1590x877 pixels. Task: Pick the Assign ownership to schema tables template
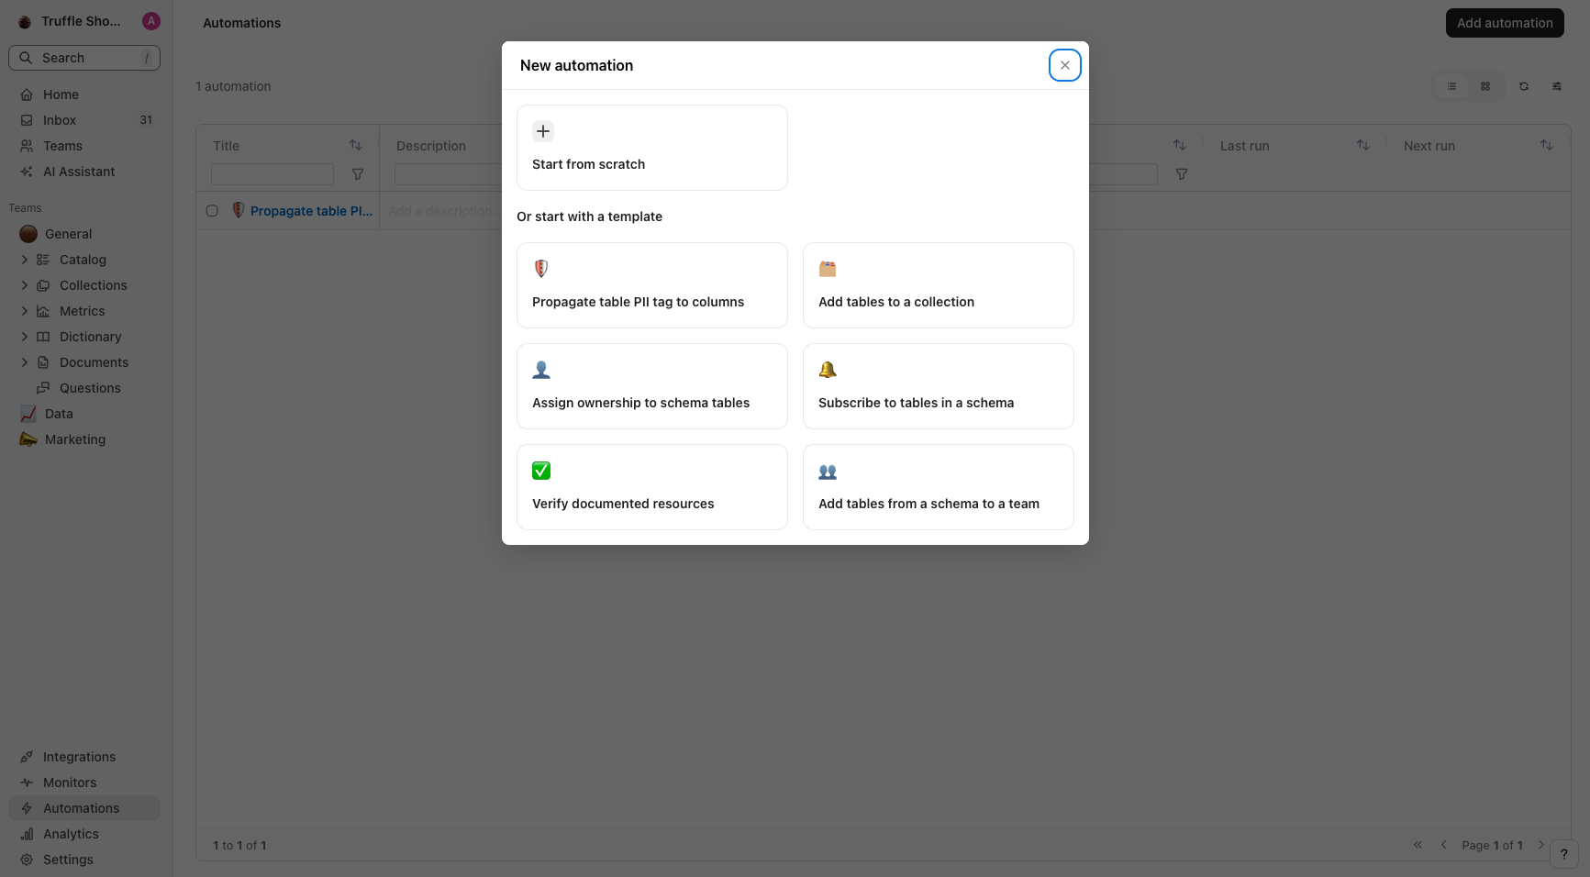tap(651, 386)
